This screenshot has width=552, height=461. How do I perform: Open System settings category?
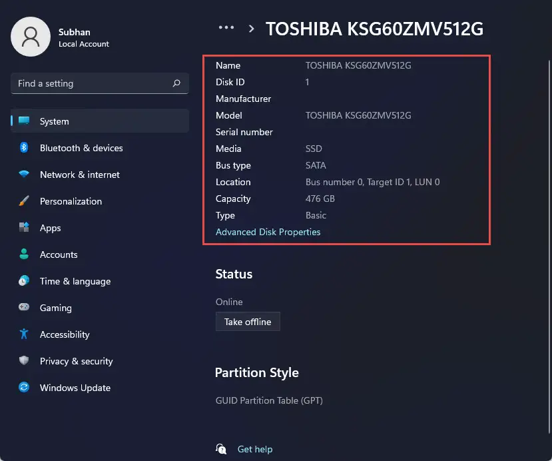[100, 121]
